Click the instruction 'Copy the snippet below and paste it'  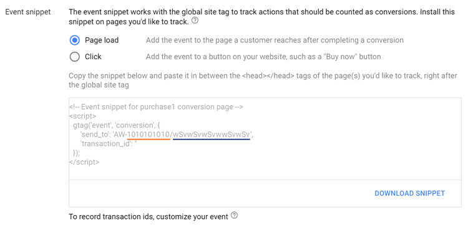coord(263,80)
